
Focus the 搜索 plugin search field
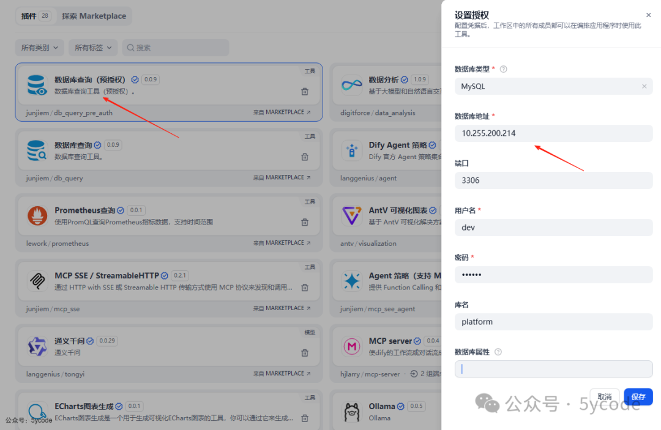(176, 48)
